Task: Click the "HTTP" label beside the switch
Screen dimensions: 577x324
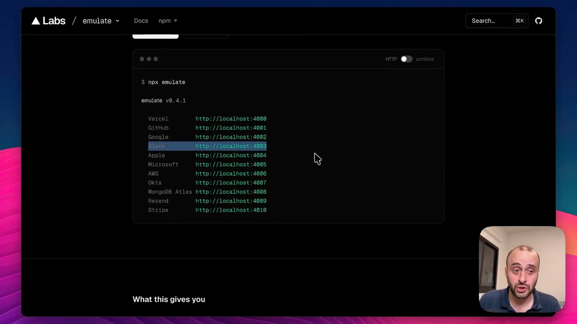Action: pos(391,59)
